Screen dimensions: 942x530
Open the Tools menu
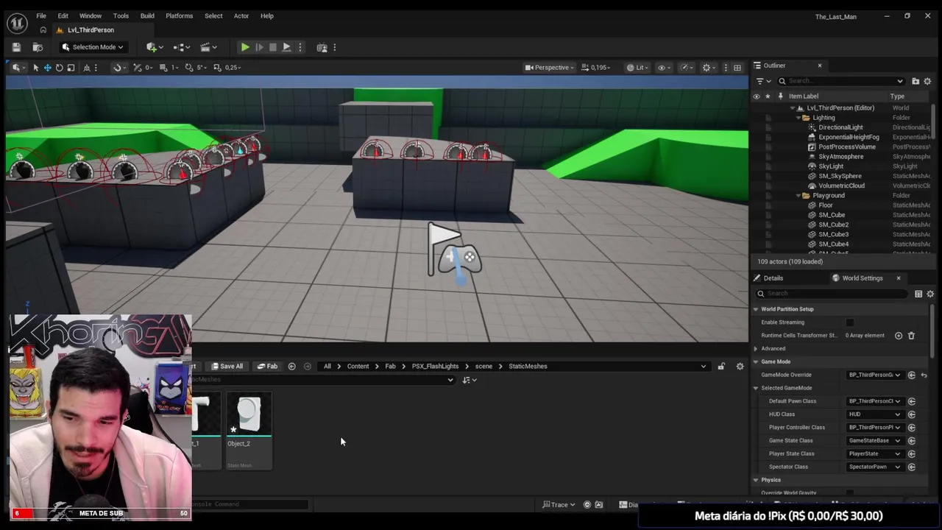(x=121, y=16)
